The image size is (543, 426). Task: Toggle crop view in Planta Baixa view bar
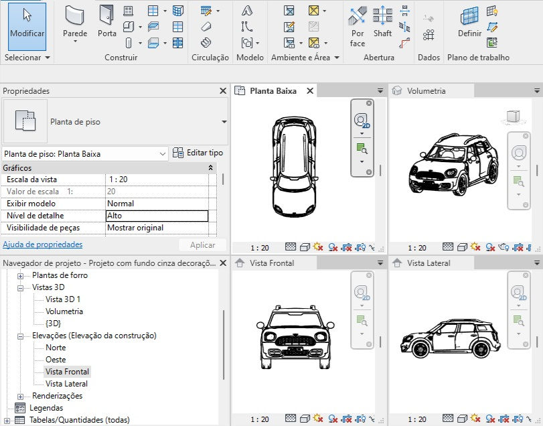click(346, 247)
